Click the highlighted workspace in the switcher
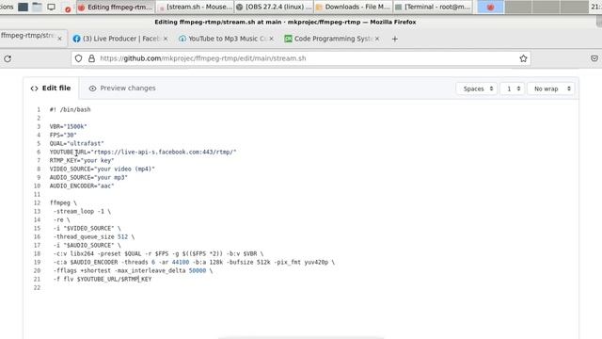The image size is (602, 339). pos(490,7)
